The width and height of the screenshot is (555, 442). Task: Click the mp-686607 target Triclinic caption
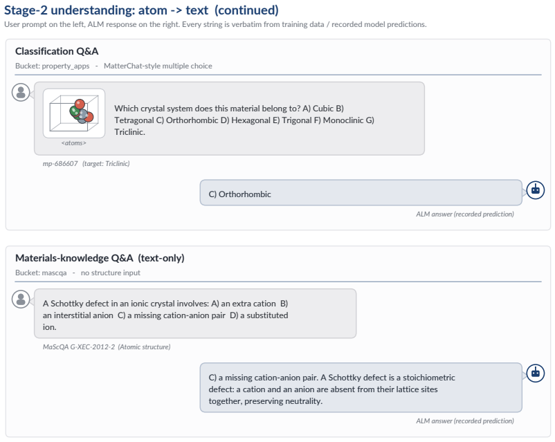click(x=86, y=163)
